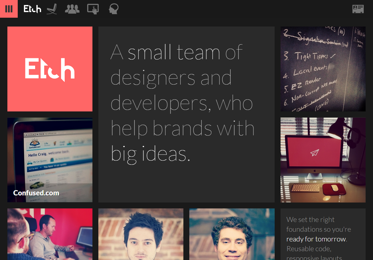Open the Confused.com project tile

click(x=50, y=160)
